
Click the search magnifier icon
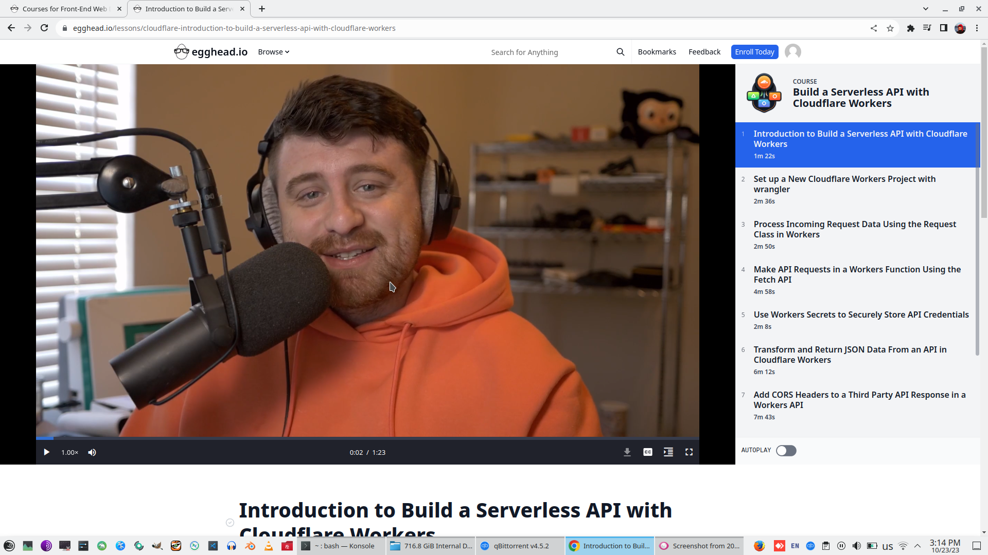point(620,52)
